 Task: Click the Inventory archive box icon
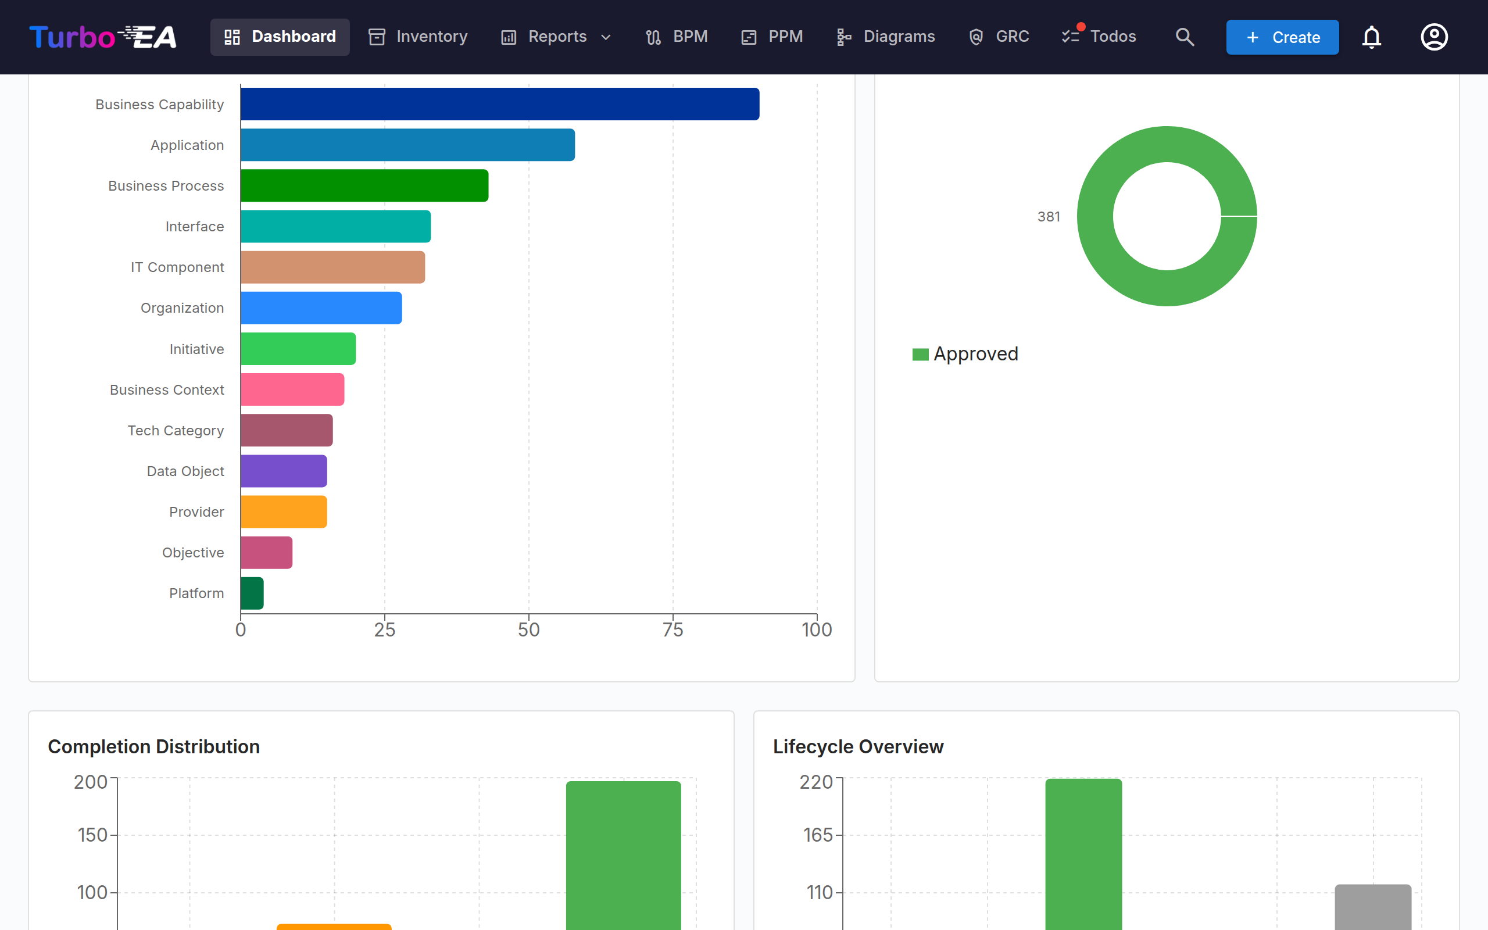pos(377,37)
